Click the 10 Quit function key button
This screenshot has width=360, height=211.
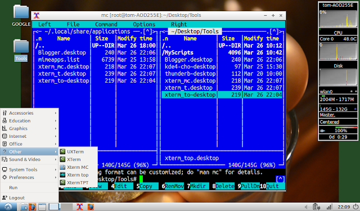coord(272,186)
